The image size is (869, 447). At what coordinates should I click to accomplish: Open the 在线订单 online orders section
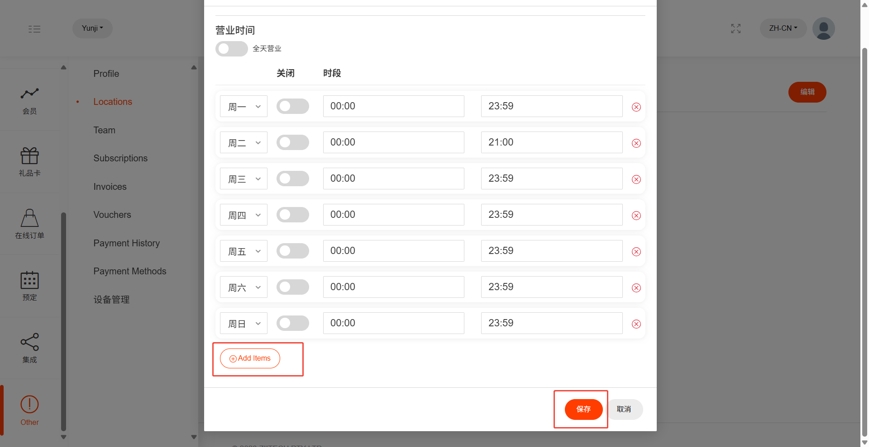pyautogui.click(x=29, y=224)
